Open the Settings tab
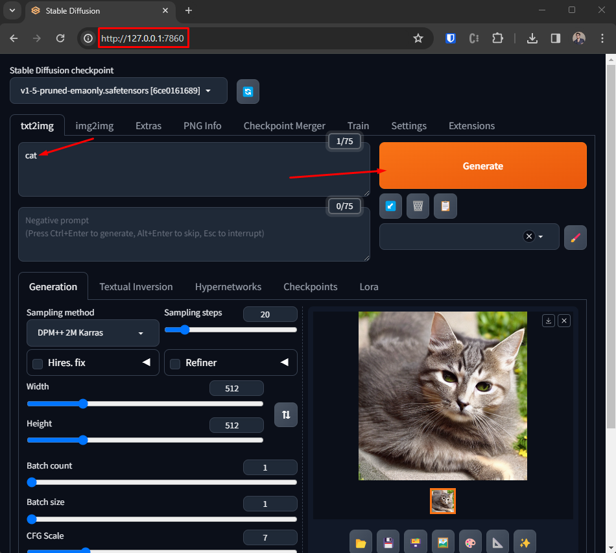616x553 pixels. click(x=409, y=126)
